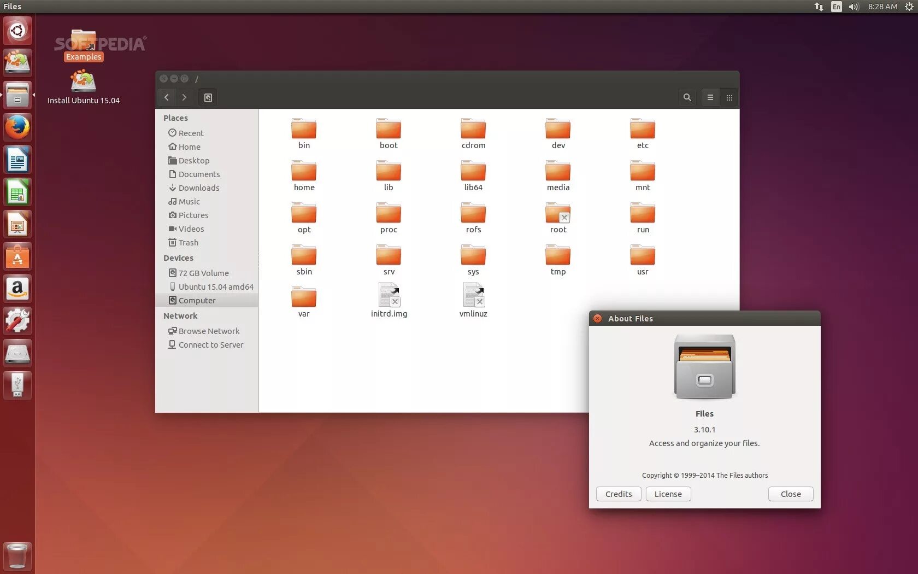This screenshot has height=574, width=918.
Task: Click Connect to Server
Action: [x=207, y=344]
